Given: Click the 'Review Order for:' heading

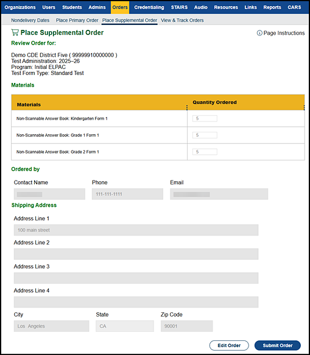Looking at the screenshot, I should pyautogui.click(x=33, y=43).
